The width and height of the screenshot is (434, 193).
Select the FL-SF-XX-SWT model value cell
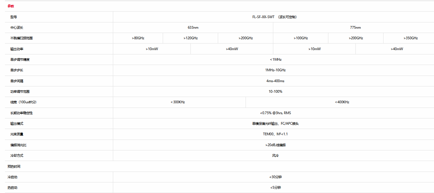point(274,17)
